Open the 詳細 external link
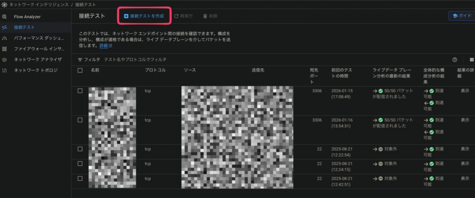Screen dimensions: 475x198 pyautogui.click(x=105, y=46)
